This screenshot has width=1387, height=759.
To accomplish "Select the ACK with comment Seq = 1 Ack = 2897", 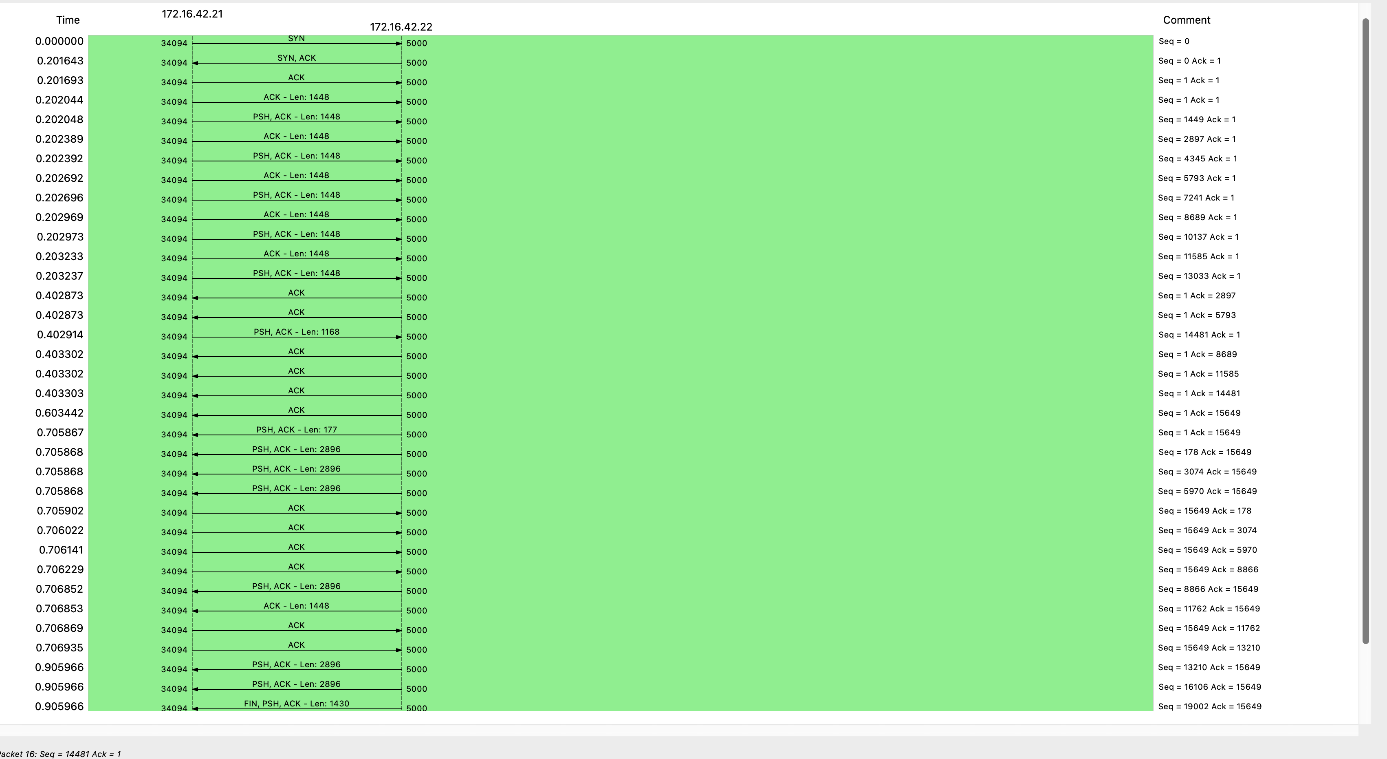I will [296, 296].
